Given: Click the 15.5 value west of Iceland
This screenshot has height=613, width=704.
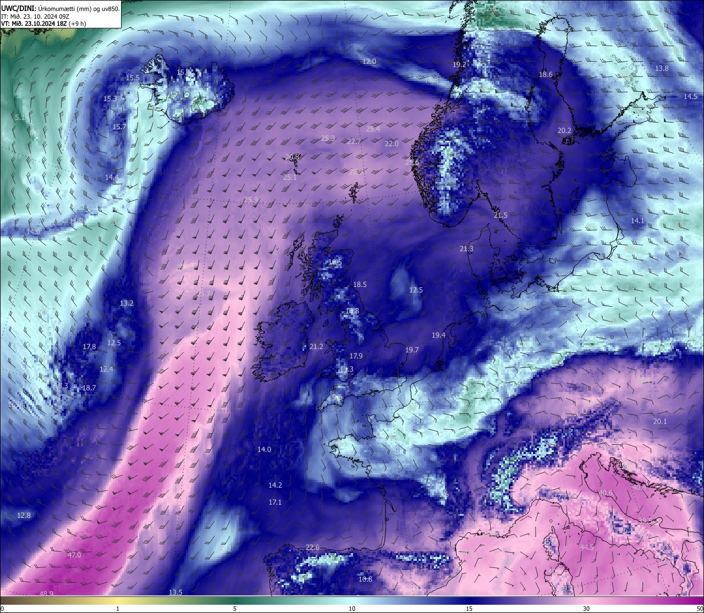Looking at the screenshot, I should click(133, 78).
